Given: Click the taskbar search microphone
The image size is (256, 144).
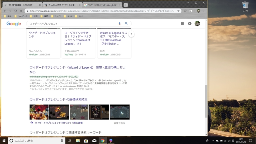Looking at the screenshot, I should tap(62, 140).
